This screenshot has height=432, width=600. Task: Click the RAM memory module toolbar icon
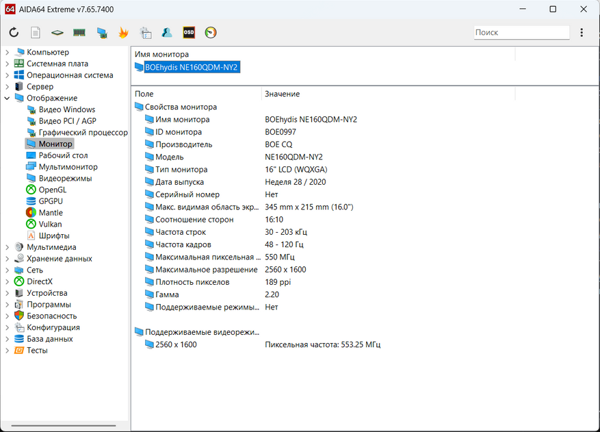(79, 32)
